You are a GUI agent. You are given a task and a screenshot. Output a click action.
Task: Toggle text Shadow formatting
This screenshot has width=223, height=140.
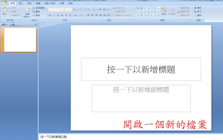tap(66, 15)
